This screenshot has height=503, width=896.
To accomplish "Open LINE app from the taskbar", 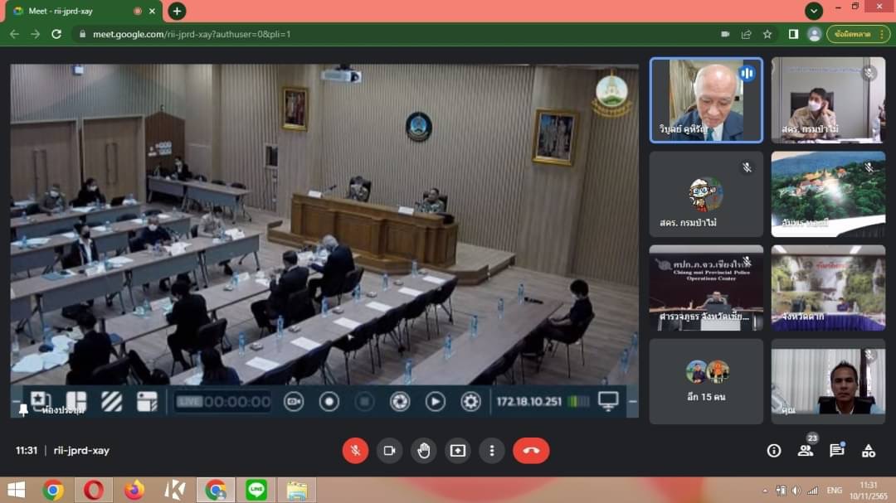I will point(256,490).
